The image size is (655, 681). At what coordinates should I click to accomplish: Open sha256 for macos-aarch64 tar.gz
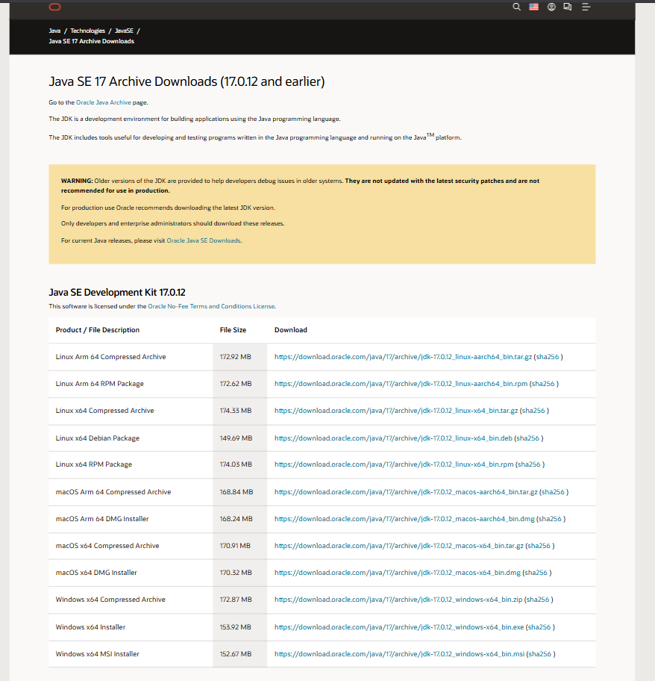coord(553,492)
